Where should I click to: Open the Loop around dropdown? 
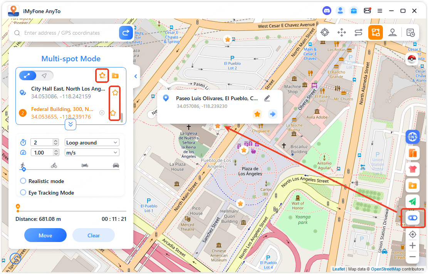[92, 143]
